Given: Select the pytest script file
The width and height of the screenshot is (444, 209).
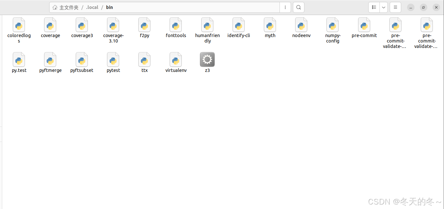Looking at the screenshot, I should click(113, 60).
